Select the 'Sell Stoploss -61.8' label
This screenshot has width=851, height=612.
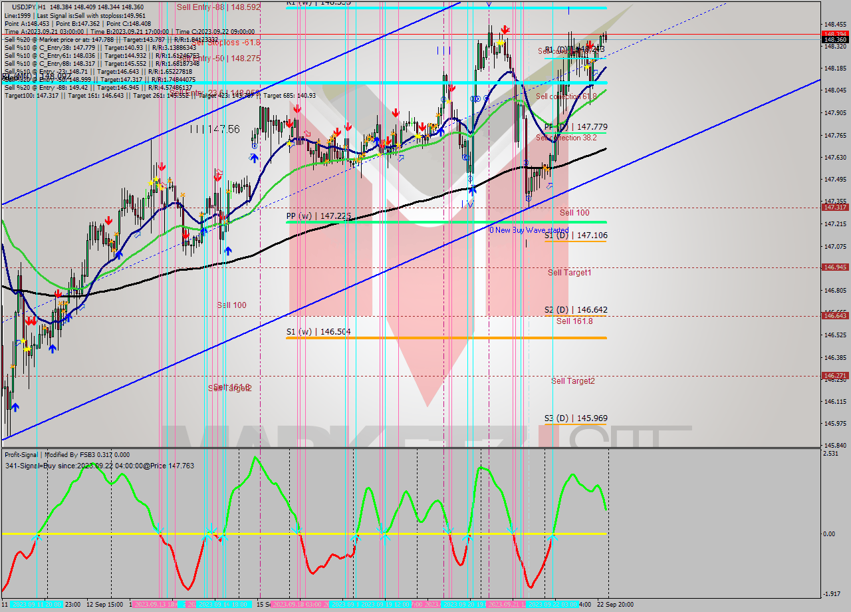pyautogui.click(x=225, y=42)
